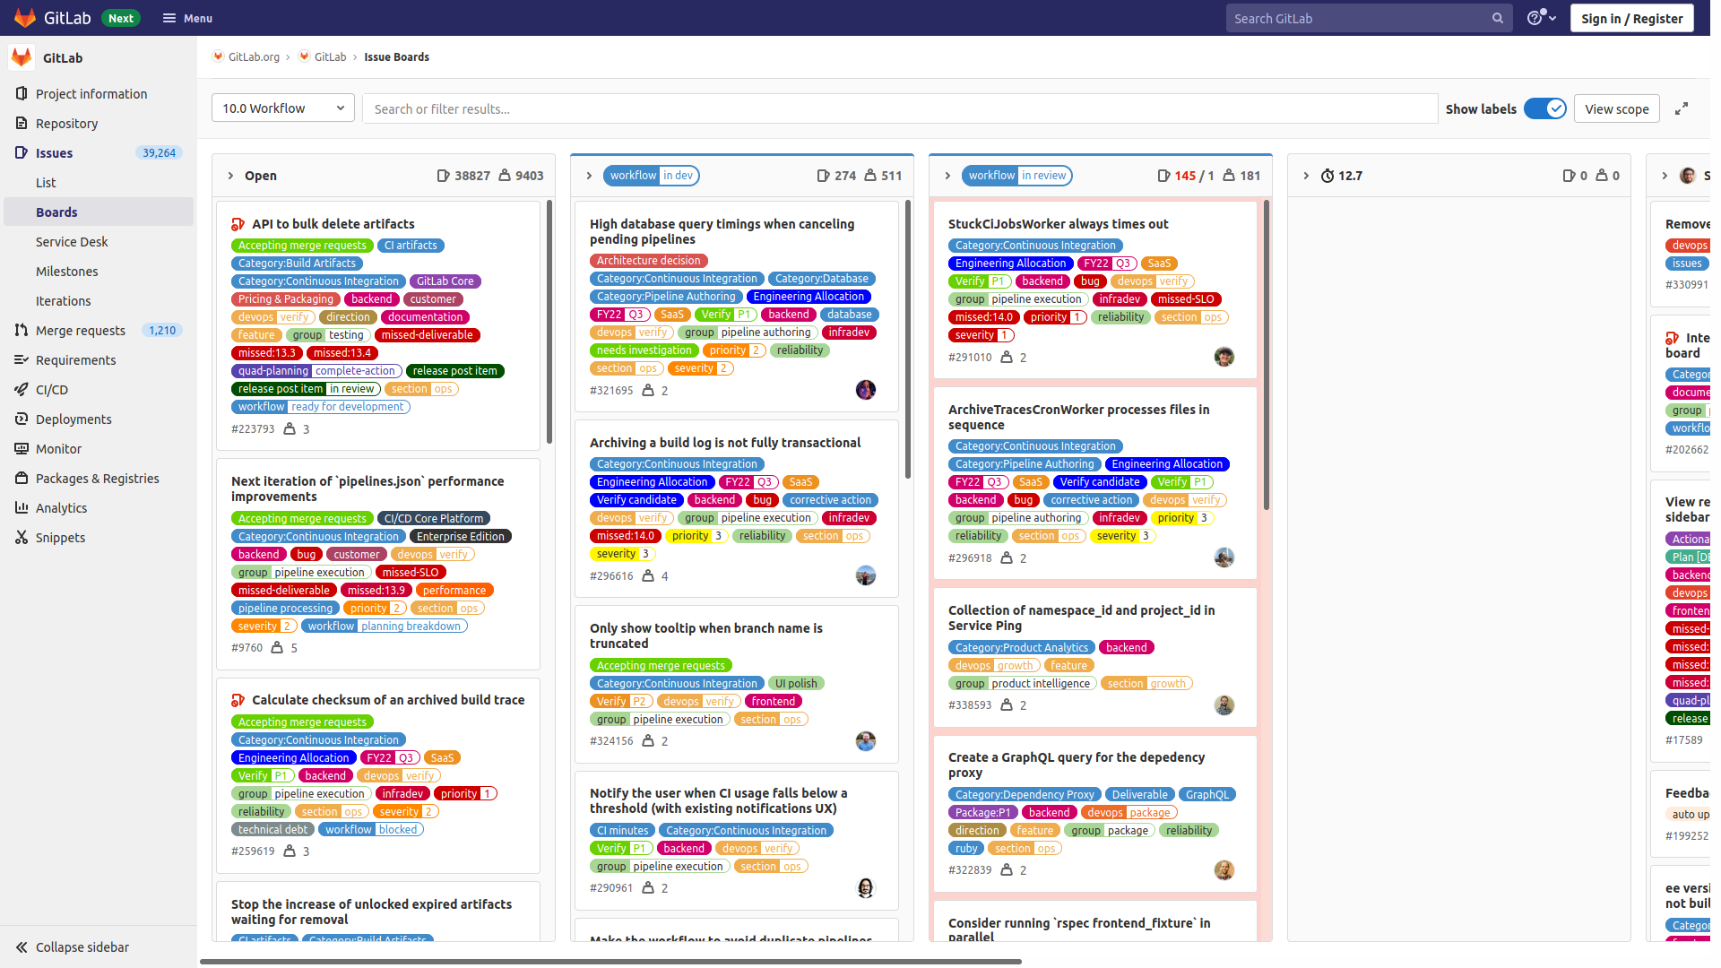The height and width of the screenshot is (968, 1721).
Task: Open Service Desk link
Action: point(72,242)
